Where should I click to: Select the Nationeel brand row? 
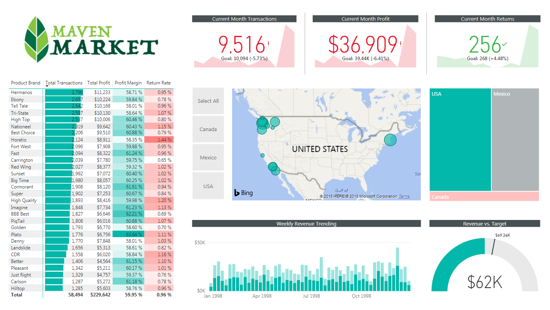coord(91,126)
